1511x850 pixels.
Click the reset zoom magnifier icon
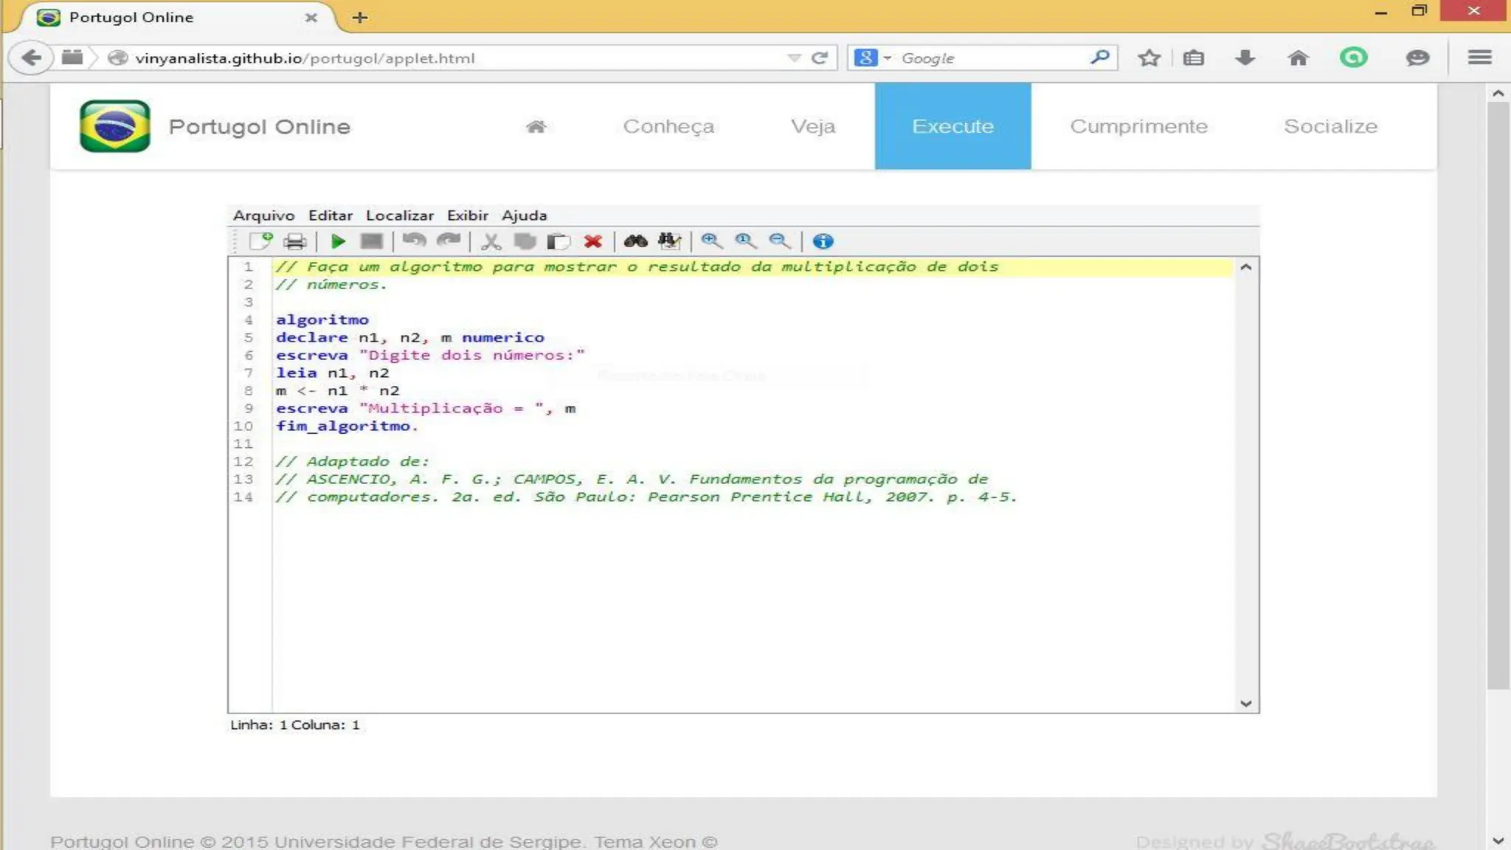pos(745,241)
